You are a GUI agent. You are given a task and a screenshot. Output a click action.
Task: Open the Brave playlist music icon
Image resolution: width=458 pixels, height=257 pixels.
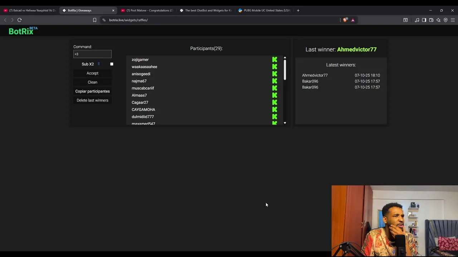point(417,20)
